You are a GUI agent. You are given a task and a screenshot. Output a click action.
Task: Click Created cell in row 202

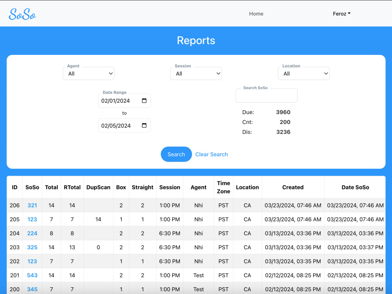tap(293, 261)
